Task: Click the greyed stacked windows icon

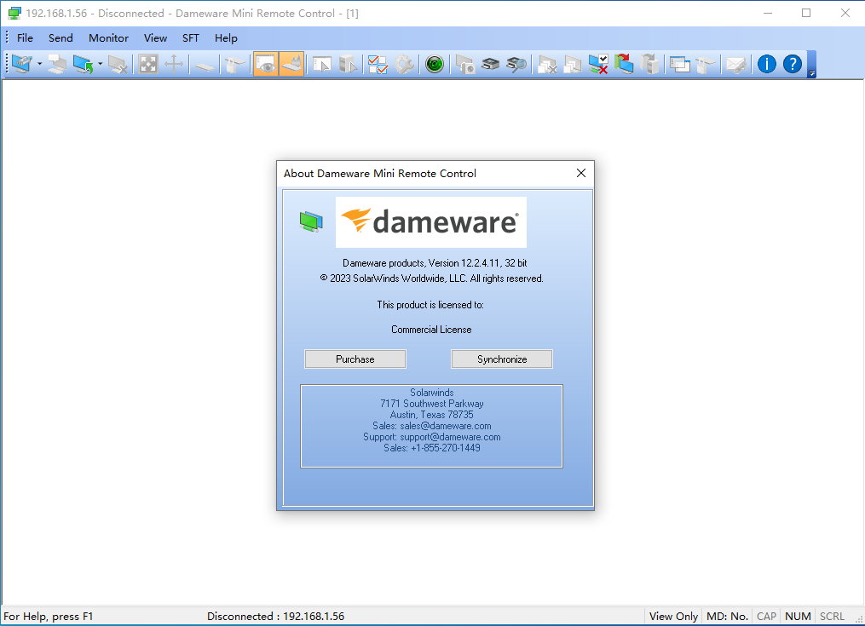Action: coord(574,64)
